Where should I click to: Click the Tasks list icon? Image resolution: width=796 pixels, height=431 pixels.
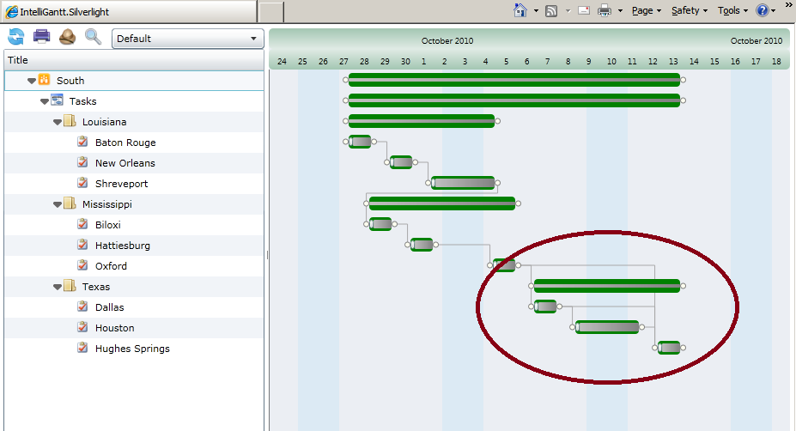tap(58, 100)
